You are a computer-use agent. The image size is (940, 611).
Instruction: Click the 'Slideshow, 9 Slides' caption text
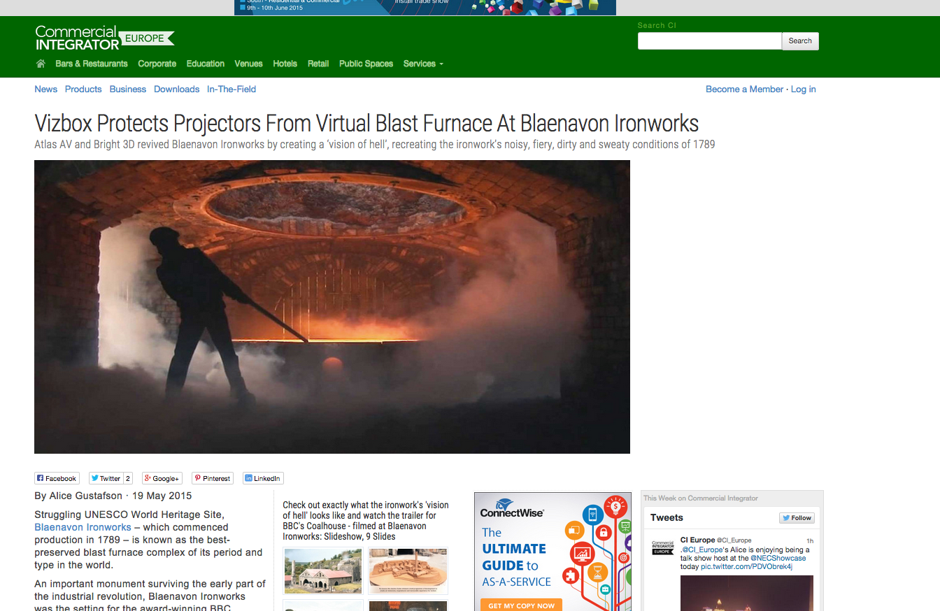(x=359, y=536)
